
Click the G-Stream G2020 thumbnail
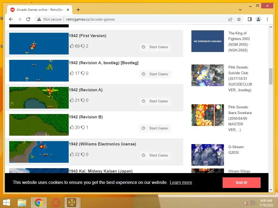point(208,155)
